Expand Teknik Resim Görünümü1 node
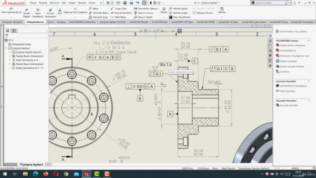The image size is (316, 178). (9, 56)
